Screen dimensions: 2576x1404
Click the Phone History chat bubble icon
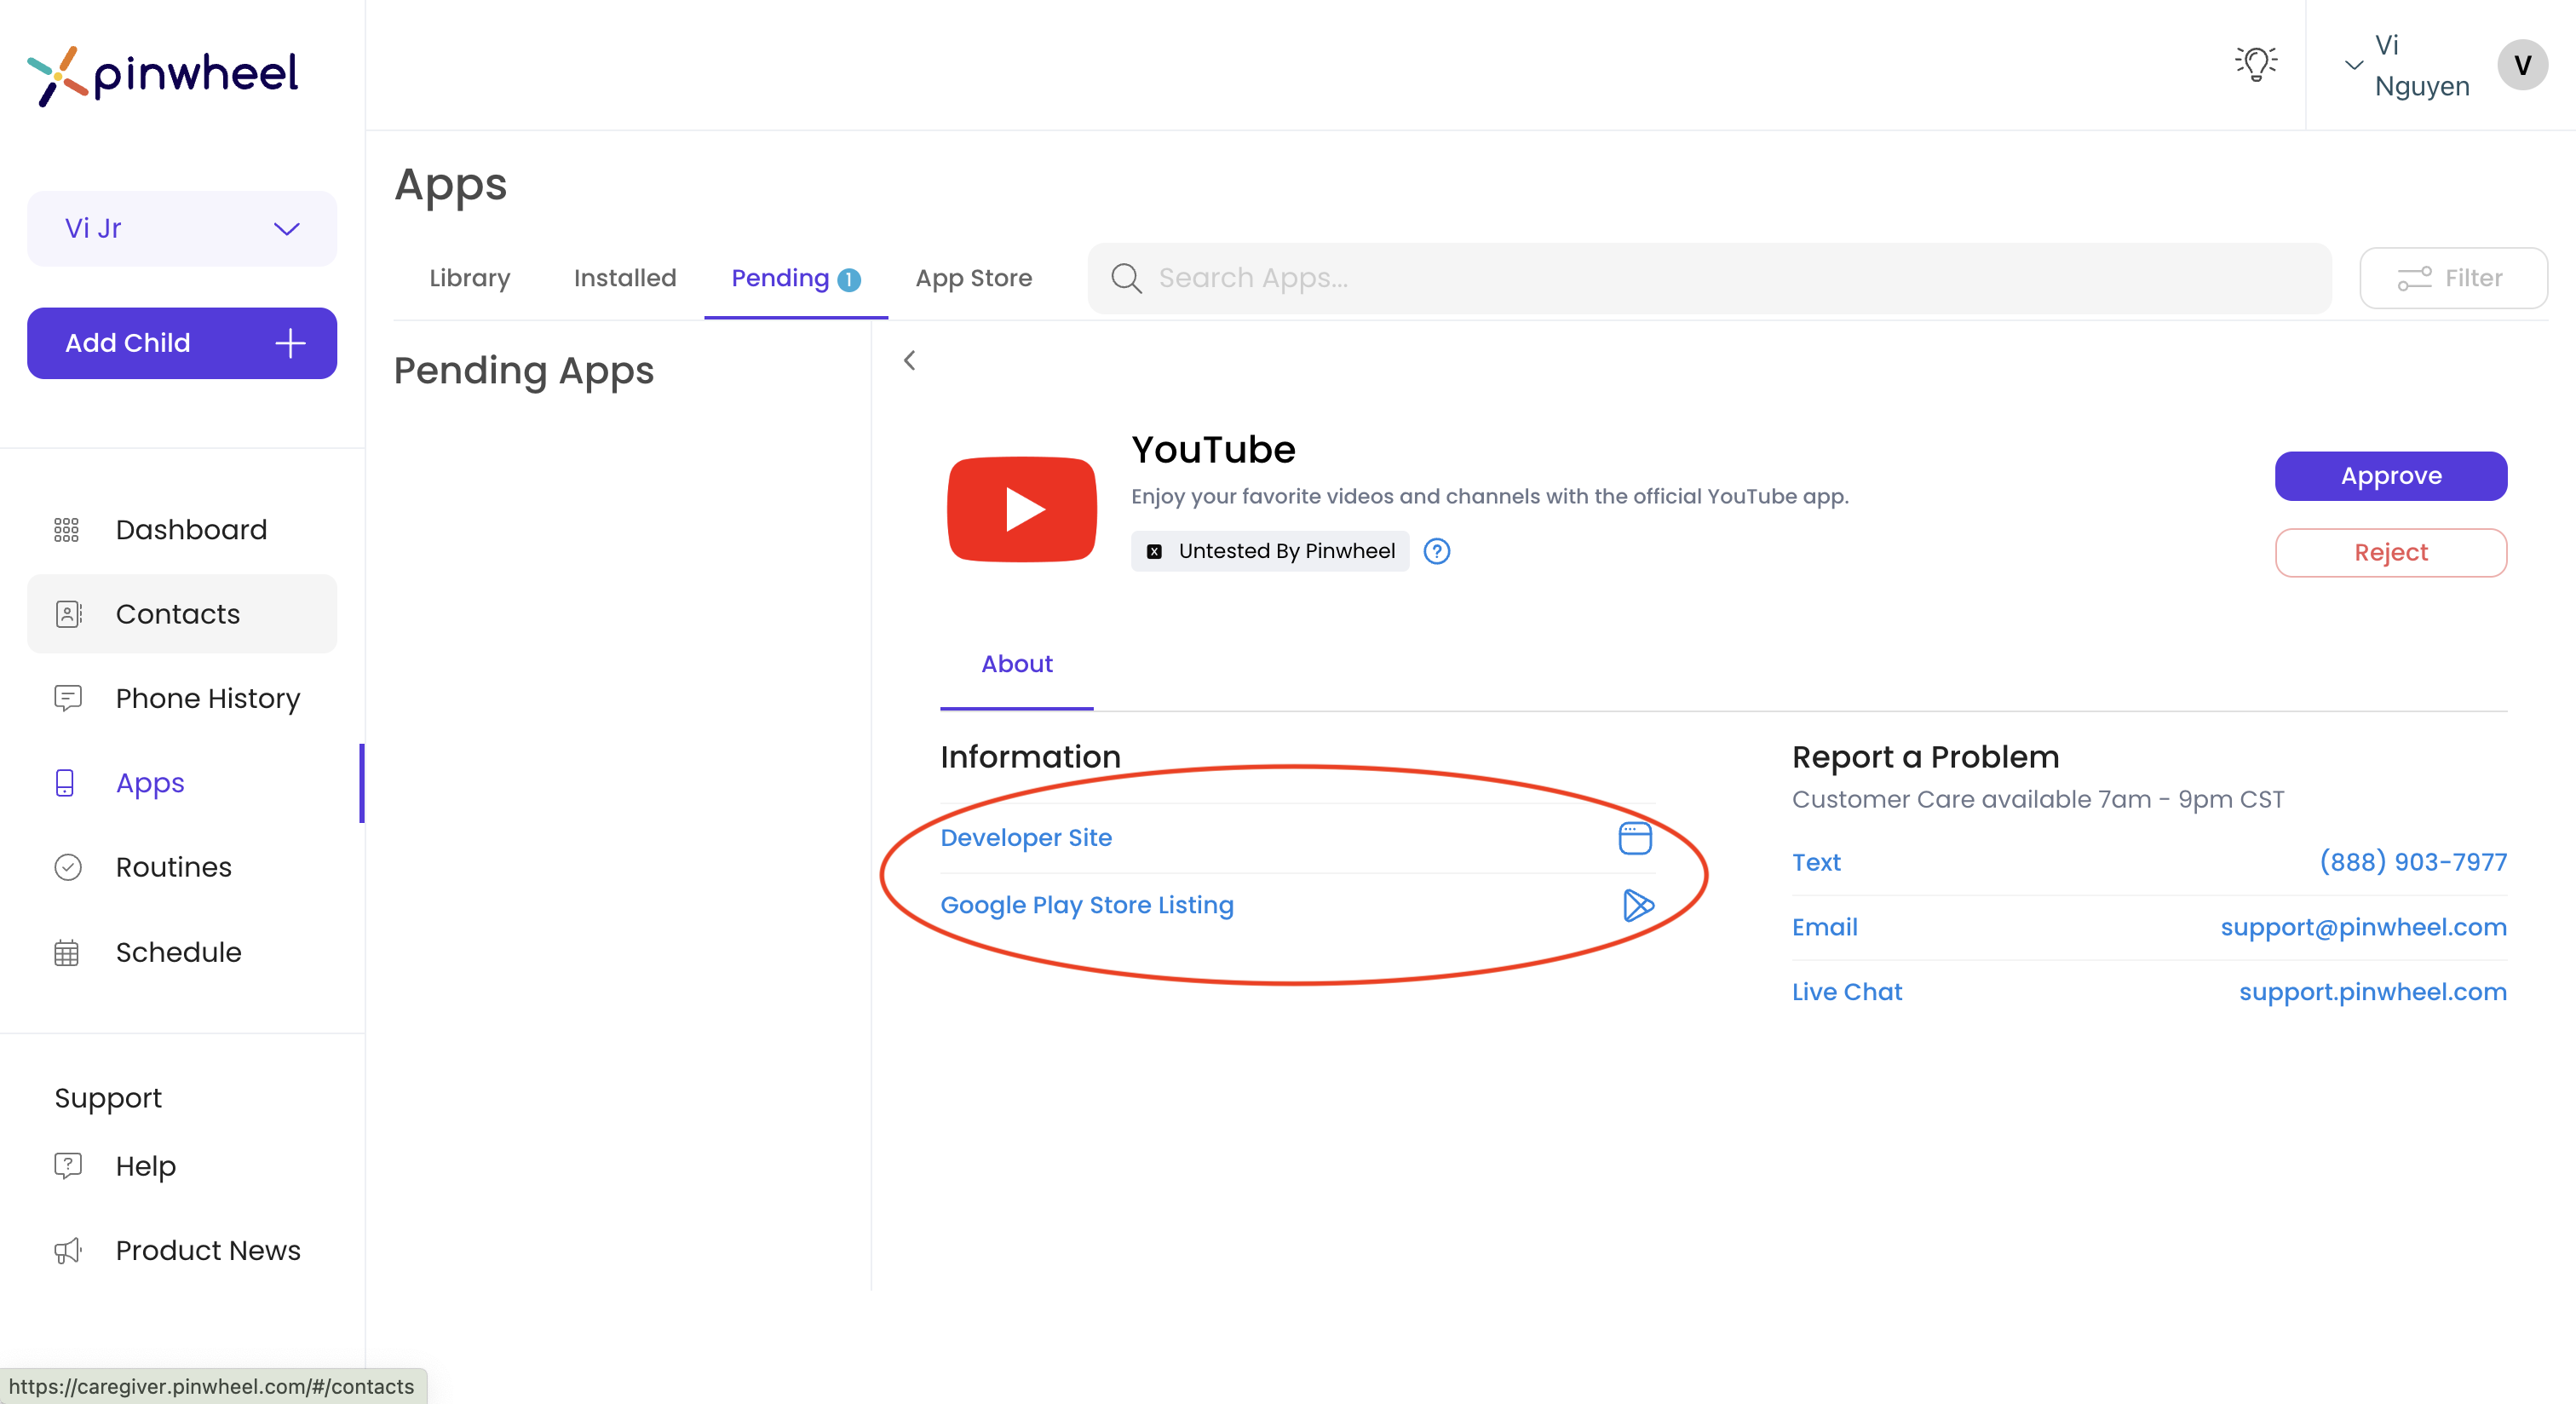point(67,698)
